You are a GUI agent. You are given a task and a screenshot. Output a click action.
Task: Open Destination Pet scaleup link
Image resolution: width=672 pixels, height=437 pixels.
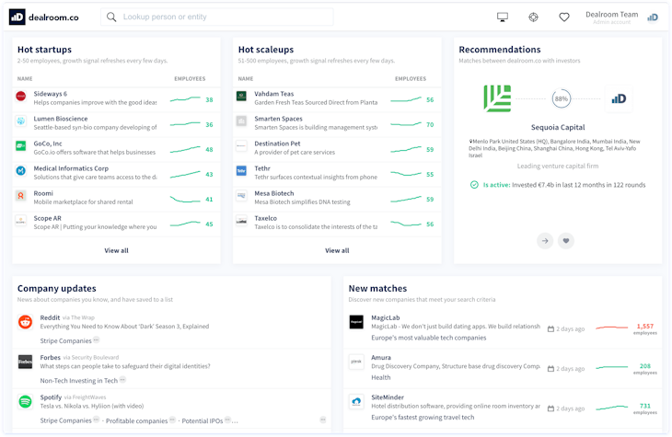(x=277, y=144)
